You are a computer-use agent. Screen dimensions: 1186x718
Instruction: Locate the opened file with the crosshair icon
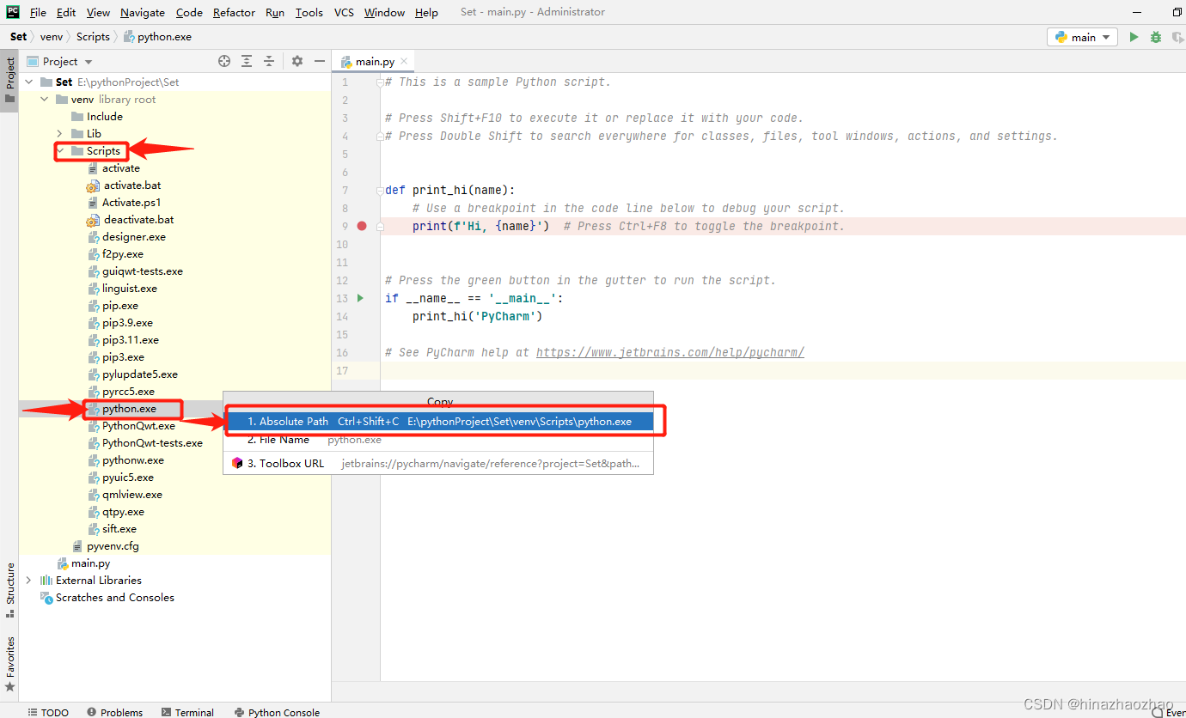[x=224, y=61]
